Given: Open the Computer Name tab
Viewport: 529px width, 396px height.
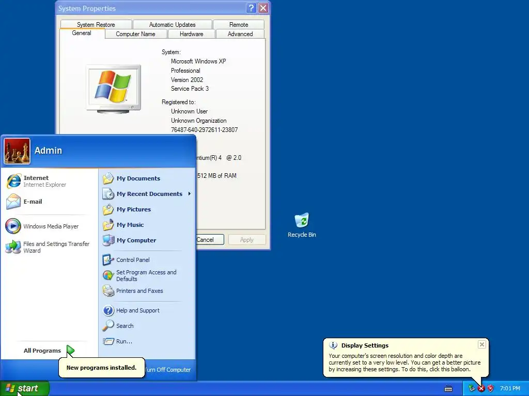Looking at the screenshot, I should click(x=136, y=34).
